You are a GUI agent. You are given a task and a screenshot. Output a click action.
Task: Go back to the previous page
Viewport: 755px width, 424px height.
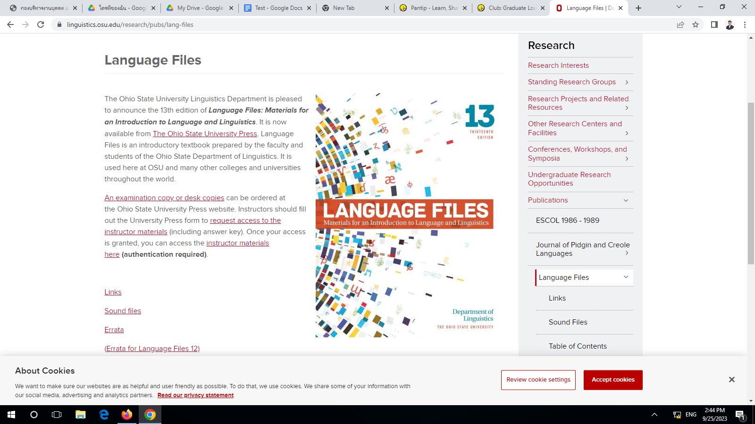[x=10, y=24]
